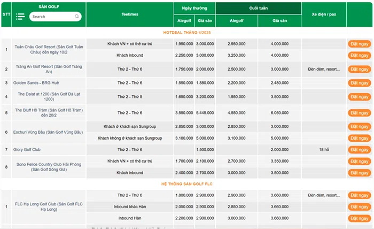Book Sono Felice Khách inbound row

(x=359, y=173)
